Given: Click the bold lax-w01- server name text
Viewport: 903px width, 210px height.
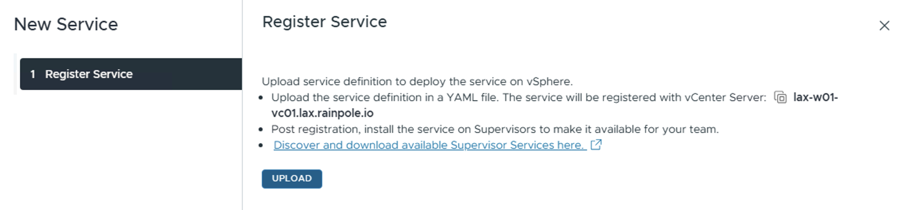Looking at the screenshot, I should (x=815, y=97).
